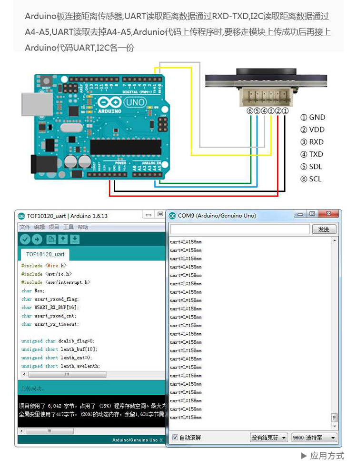The image size is (357, 469).
Task: Open the 没有结束符 line ending dropdown
Action: [269, 437]
